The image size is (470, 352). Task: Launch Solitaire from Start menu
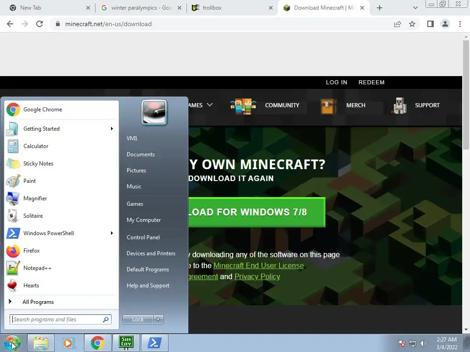coord(62,216)
